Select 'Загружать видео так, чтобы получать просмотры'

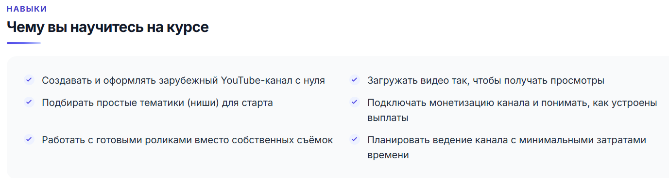[486, 80]
